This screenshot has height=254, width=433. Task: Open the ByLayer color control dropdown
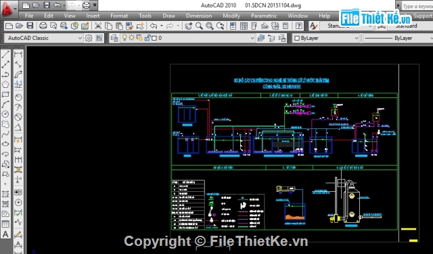tap(327, 38)
